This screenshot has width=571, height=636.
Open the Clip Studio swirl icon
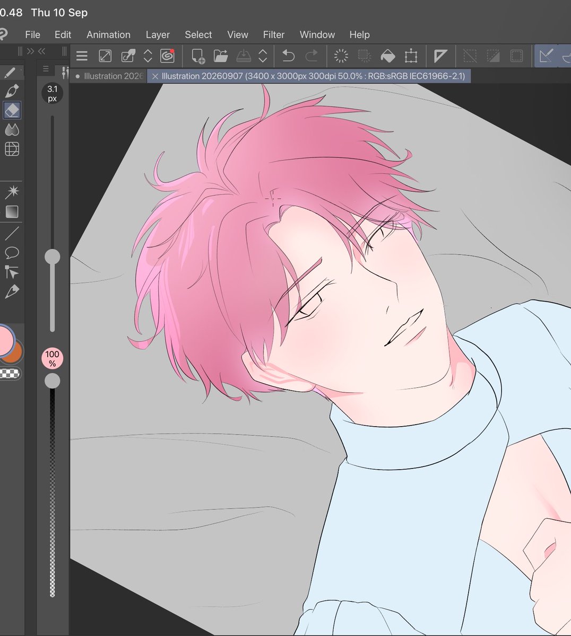tap(168, 56)
